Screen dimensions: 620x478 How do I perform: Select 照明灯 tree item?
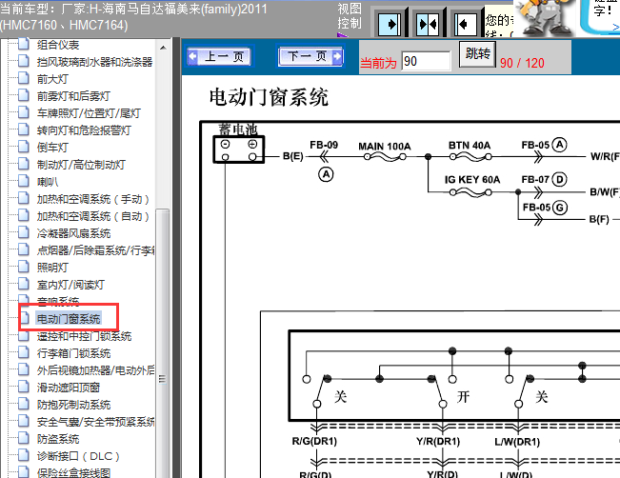pos(52,268)
